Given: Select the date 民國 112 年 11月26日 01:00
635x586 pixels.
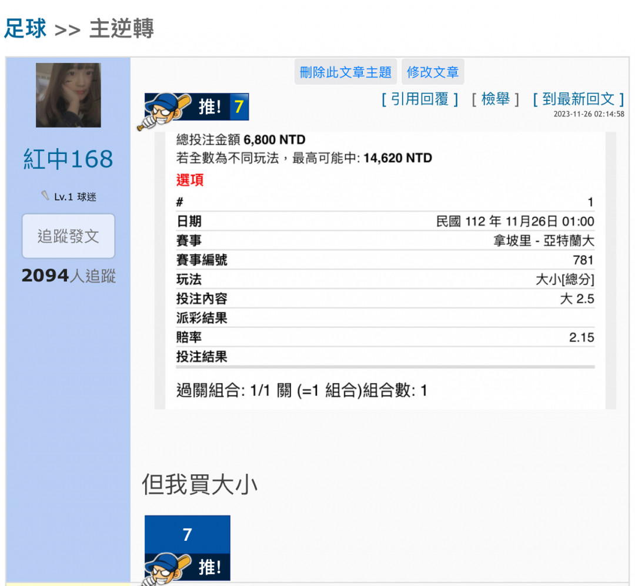Looking at the screenshot, I should pyautogui.click(x=515, y=222).
